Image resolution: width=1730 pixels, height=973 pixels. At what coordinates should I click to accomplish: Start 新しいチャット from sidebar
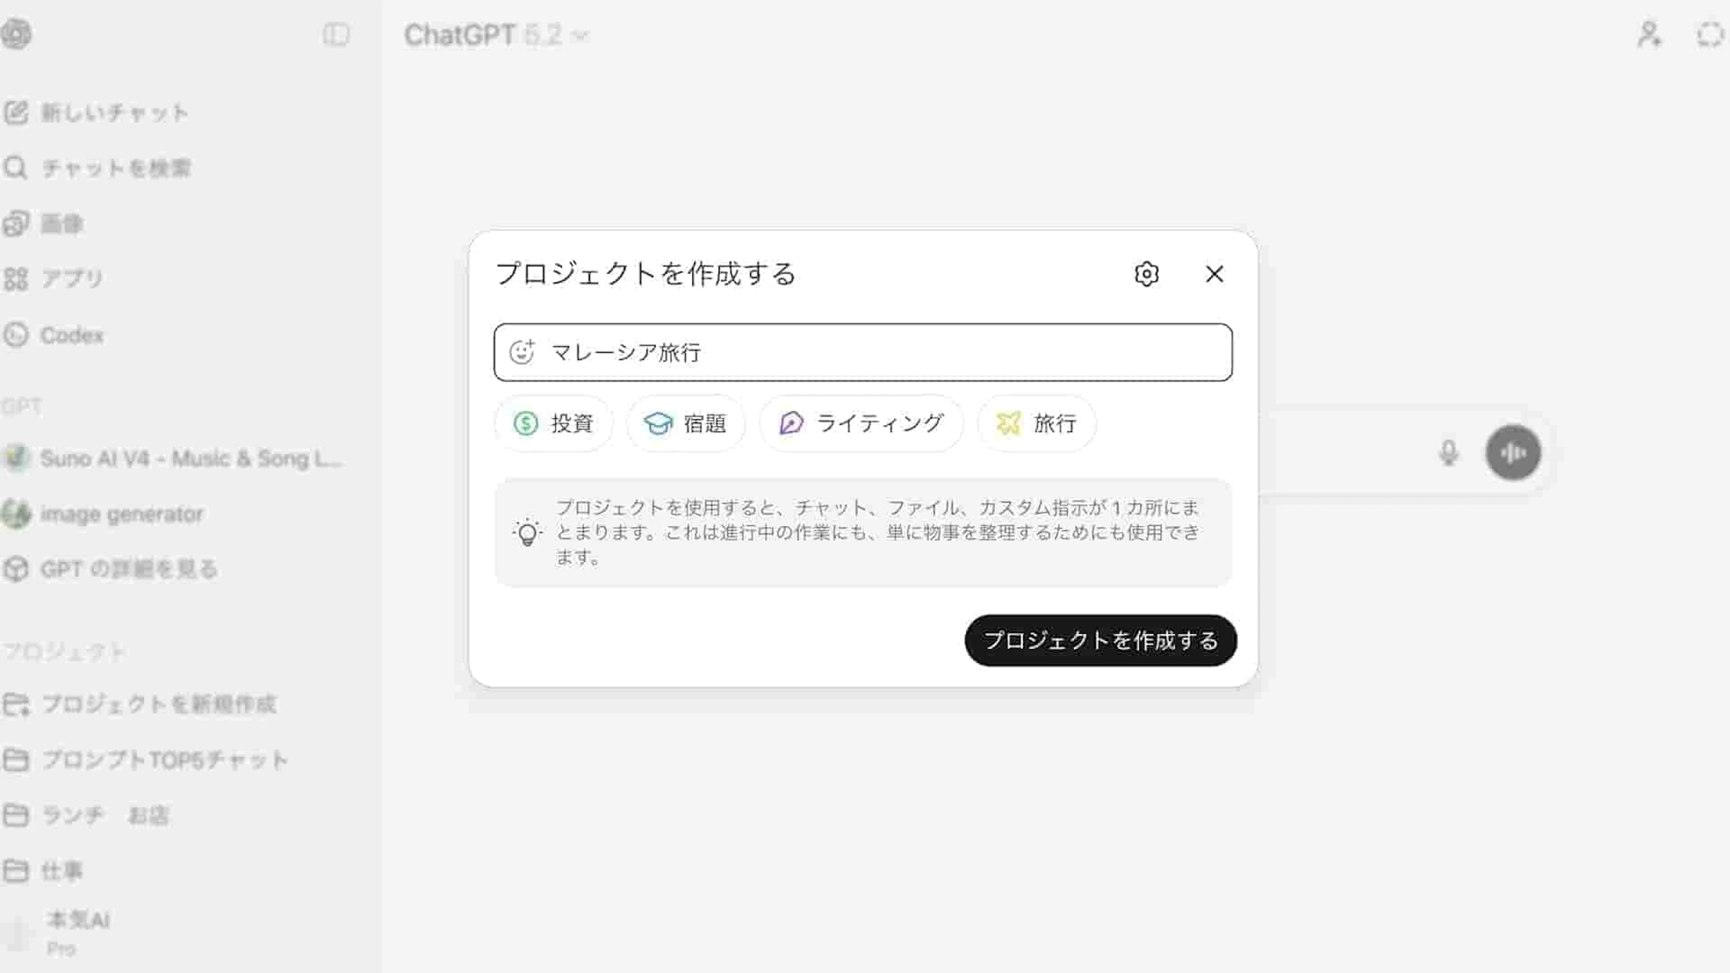(x=96, y=112)
